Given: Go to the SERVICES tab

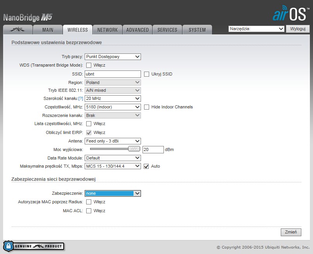Looking at the screenshot, I should coord(167,30).
